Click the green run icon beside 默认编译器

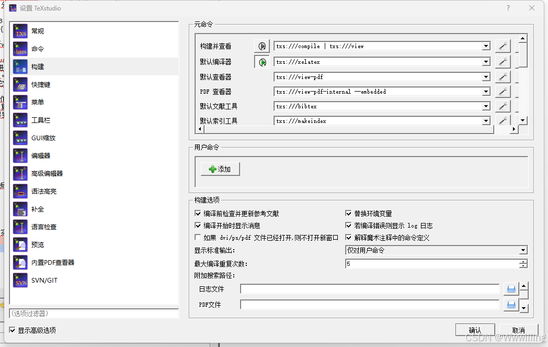[x=262, y=62]
